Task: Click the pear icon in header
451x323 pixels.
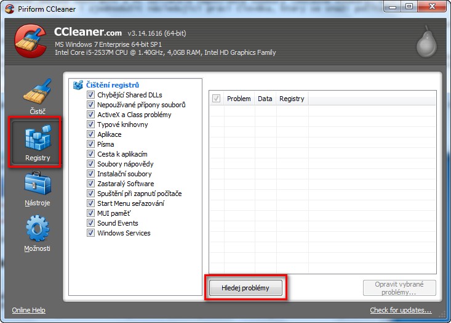Action: (426, 42)
